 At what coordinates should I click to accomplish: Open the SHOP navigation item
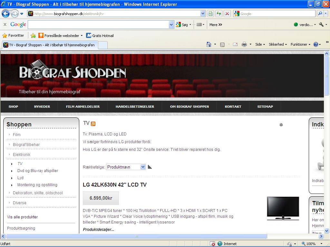click(13, 106)
